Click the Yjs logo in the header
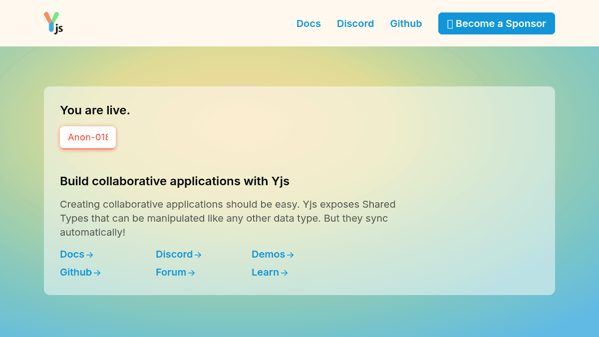The height and width of the screenshot is (337, 599). coord(53,23)
